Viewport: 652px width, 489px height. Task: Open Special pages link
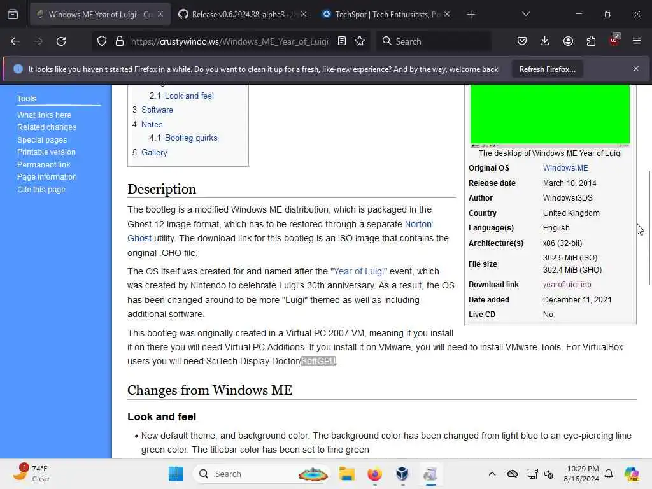[x=42, y=140]
